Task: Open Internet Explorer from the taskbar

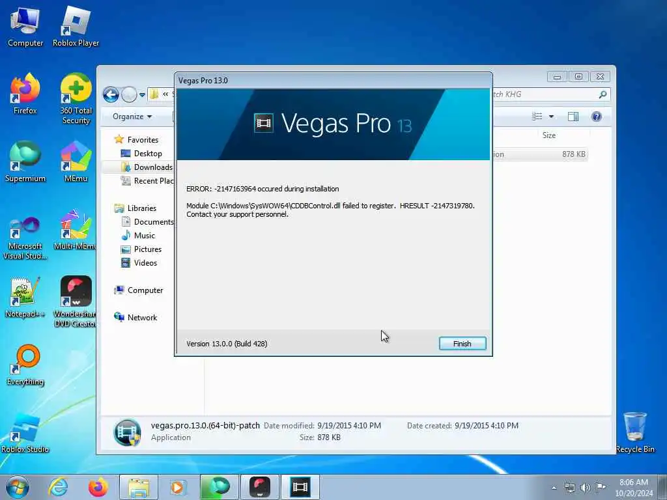Action: coord(58,487)
